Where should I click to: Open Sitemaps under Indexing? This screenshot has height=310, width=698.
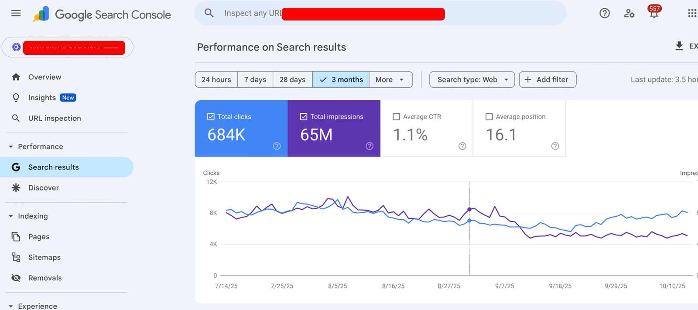point(44,258)
